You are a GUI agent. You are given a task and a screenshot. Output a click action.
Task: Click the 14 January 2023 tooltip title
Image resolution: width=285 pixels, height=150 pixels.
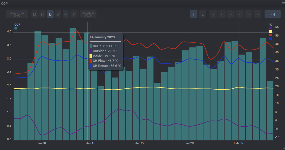102,37
